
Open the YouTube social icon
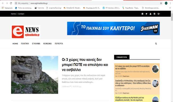[x=150, y=14]
